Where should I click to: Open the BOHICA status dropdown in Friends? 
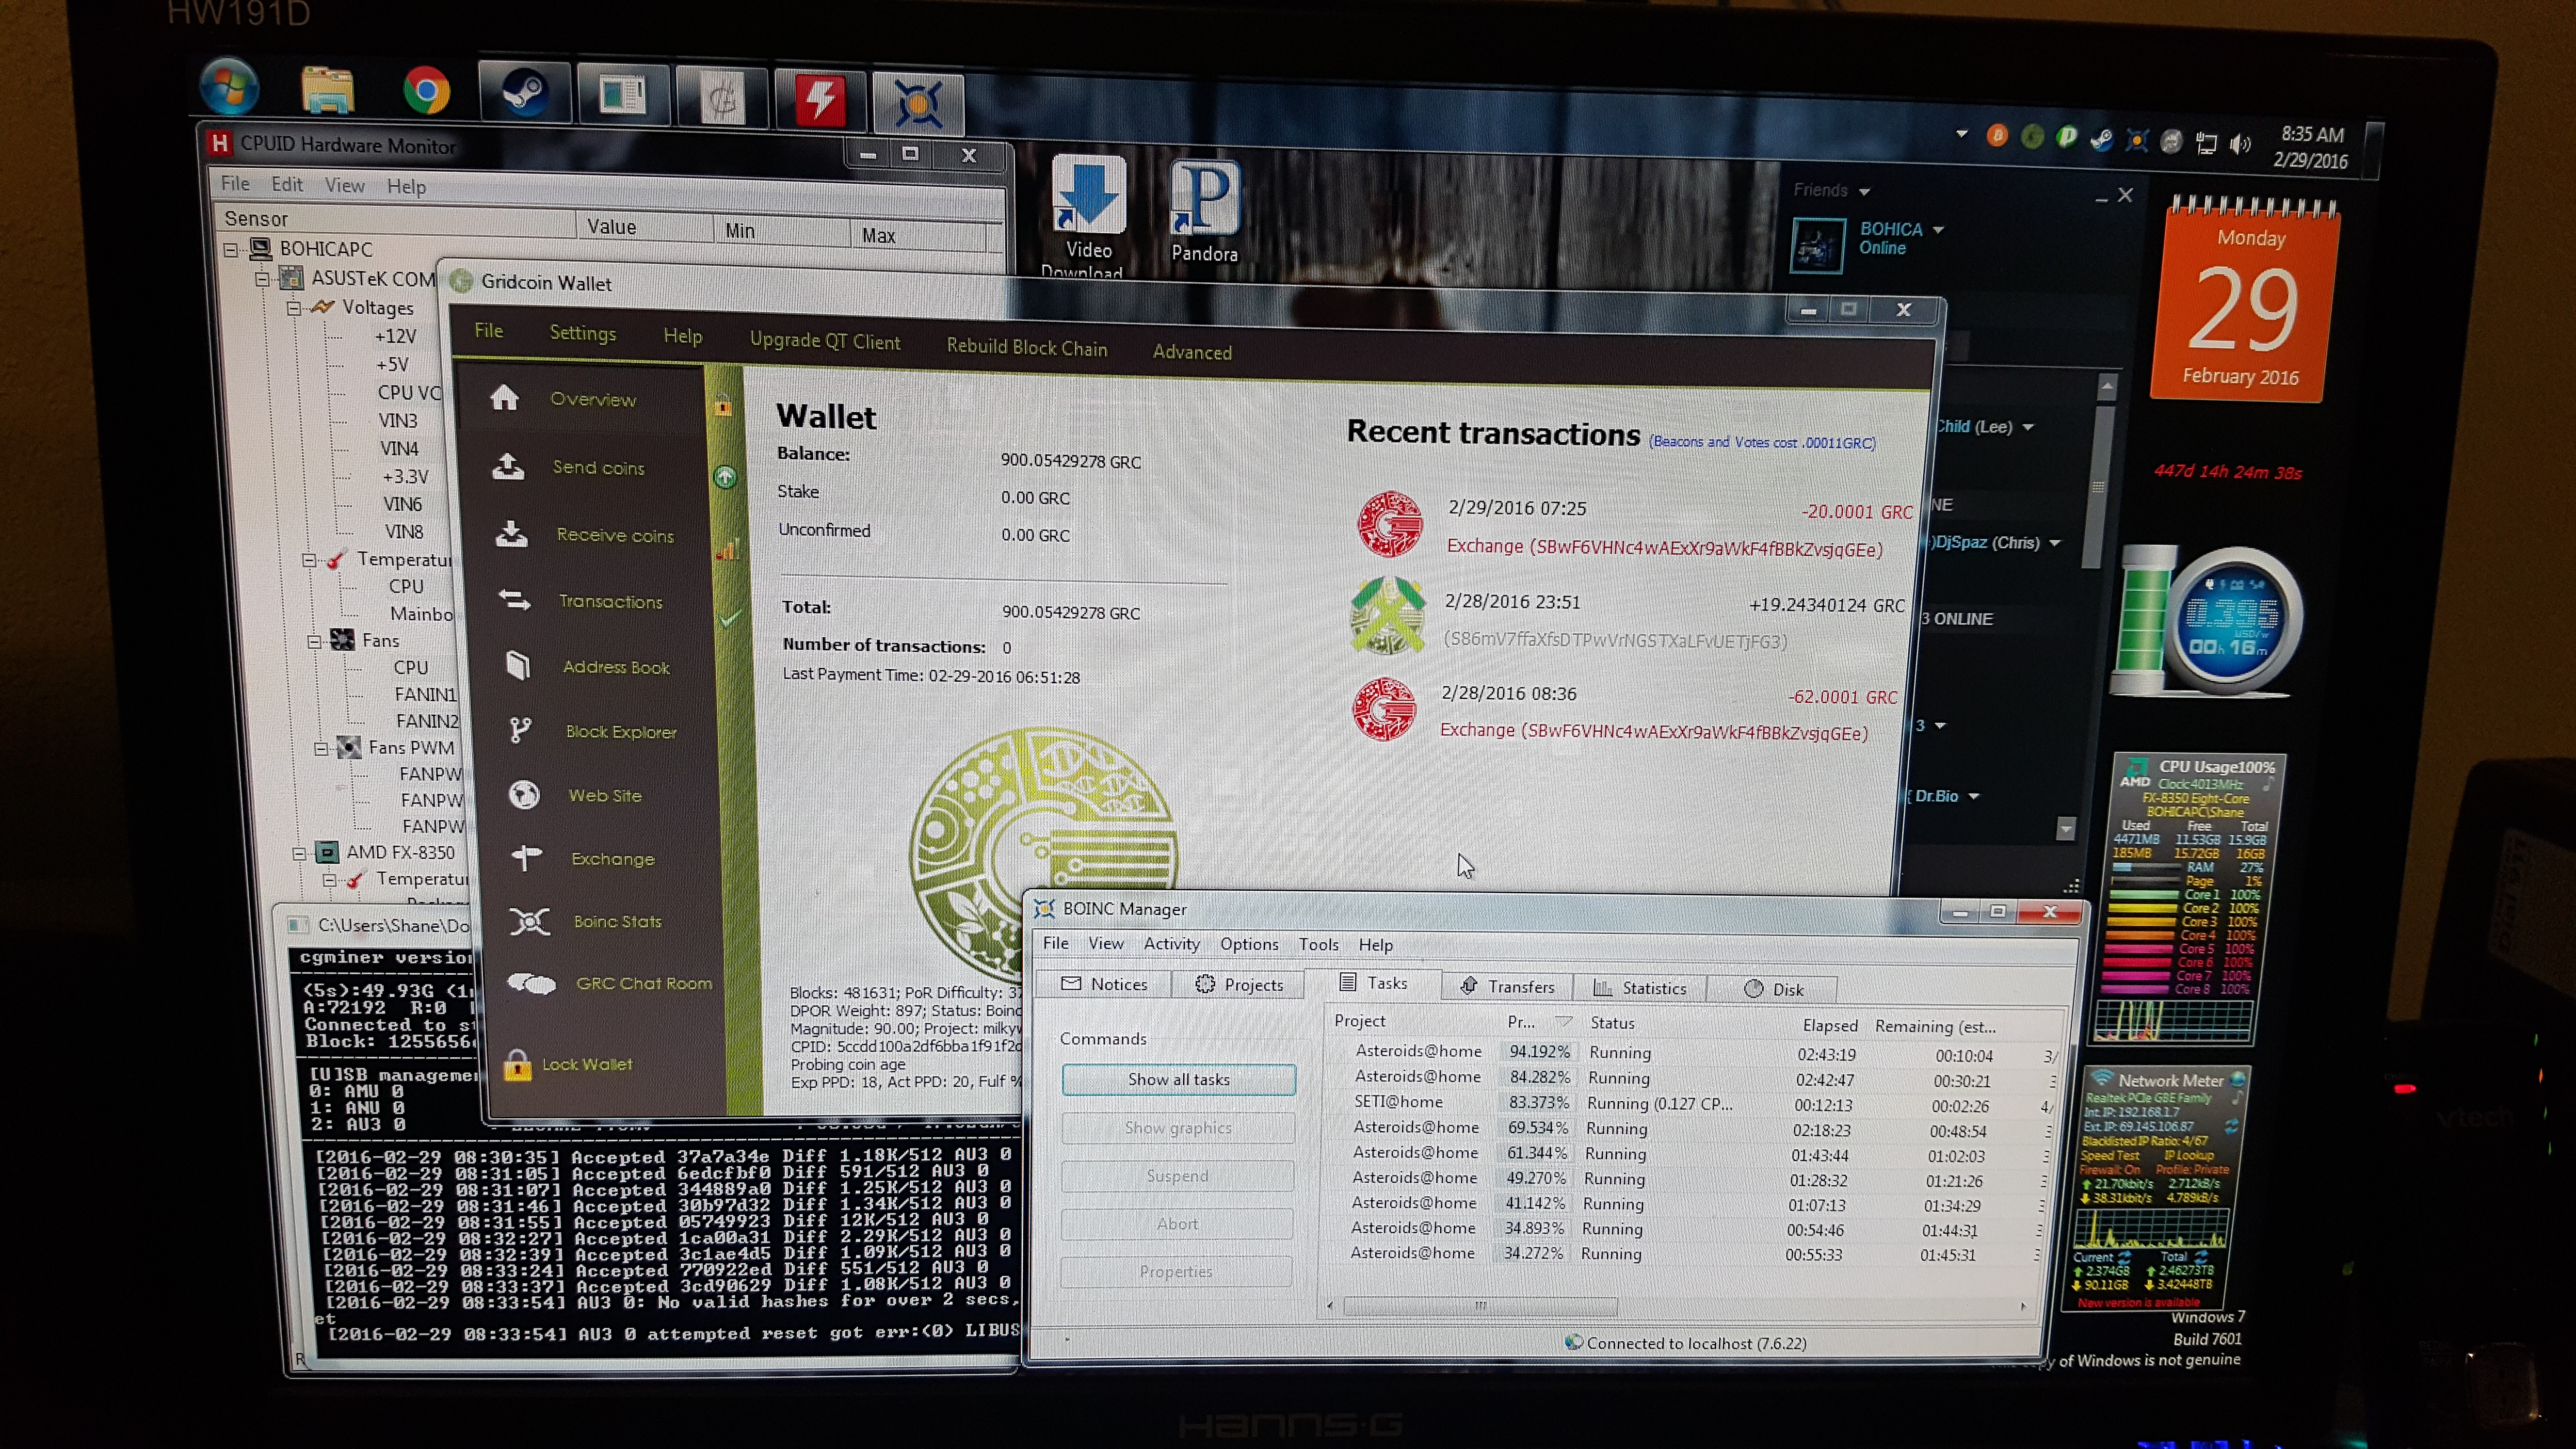tap(1939, 230)
